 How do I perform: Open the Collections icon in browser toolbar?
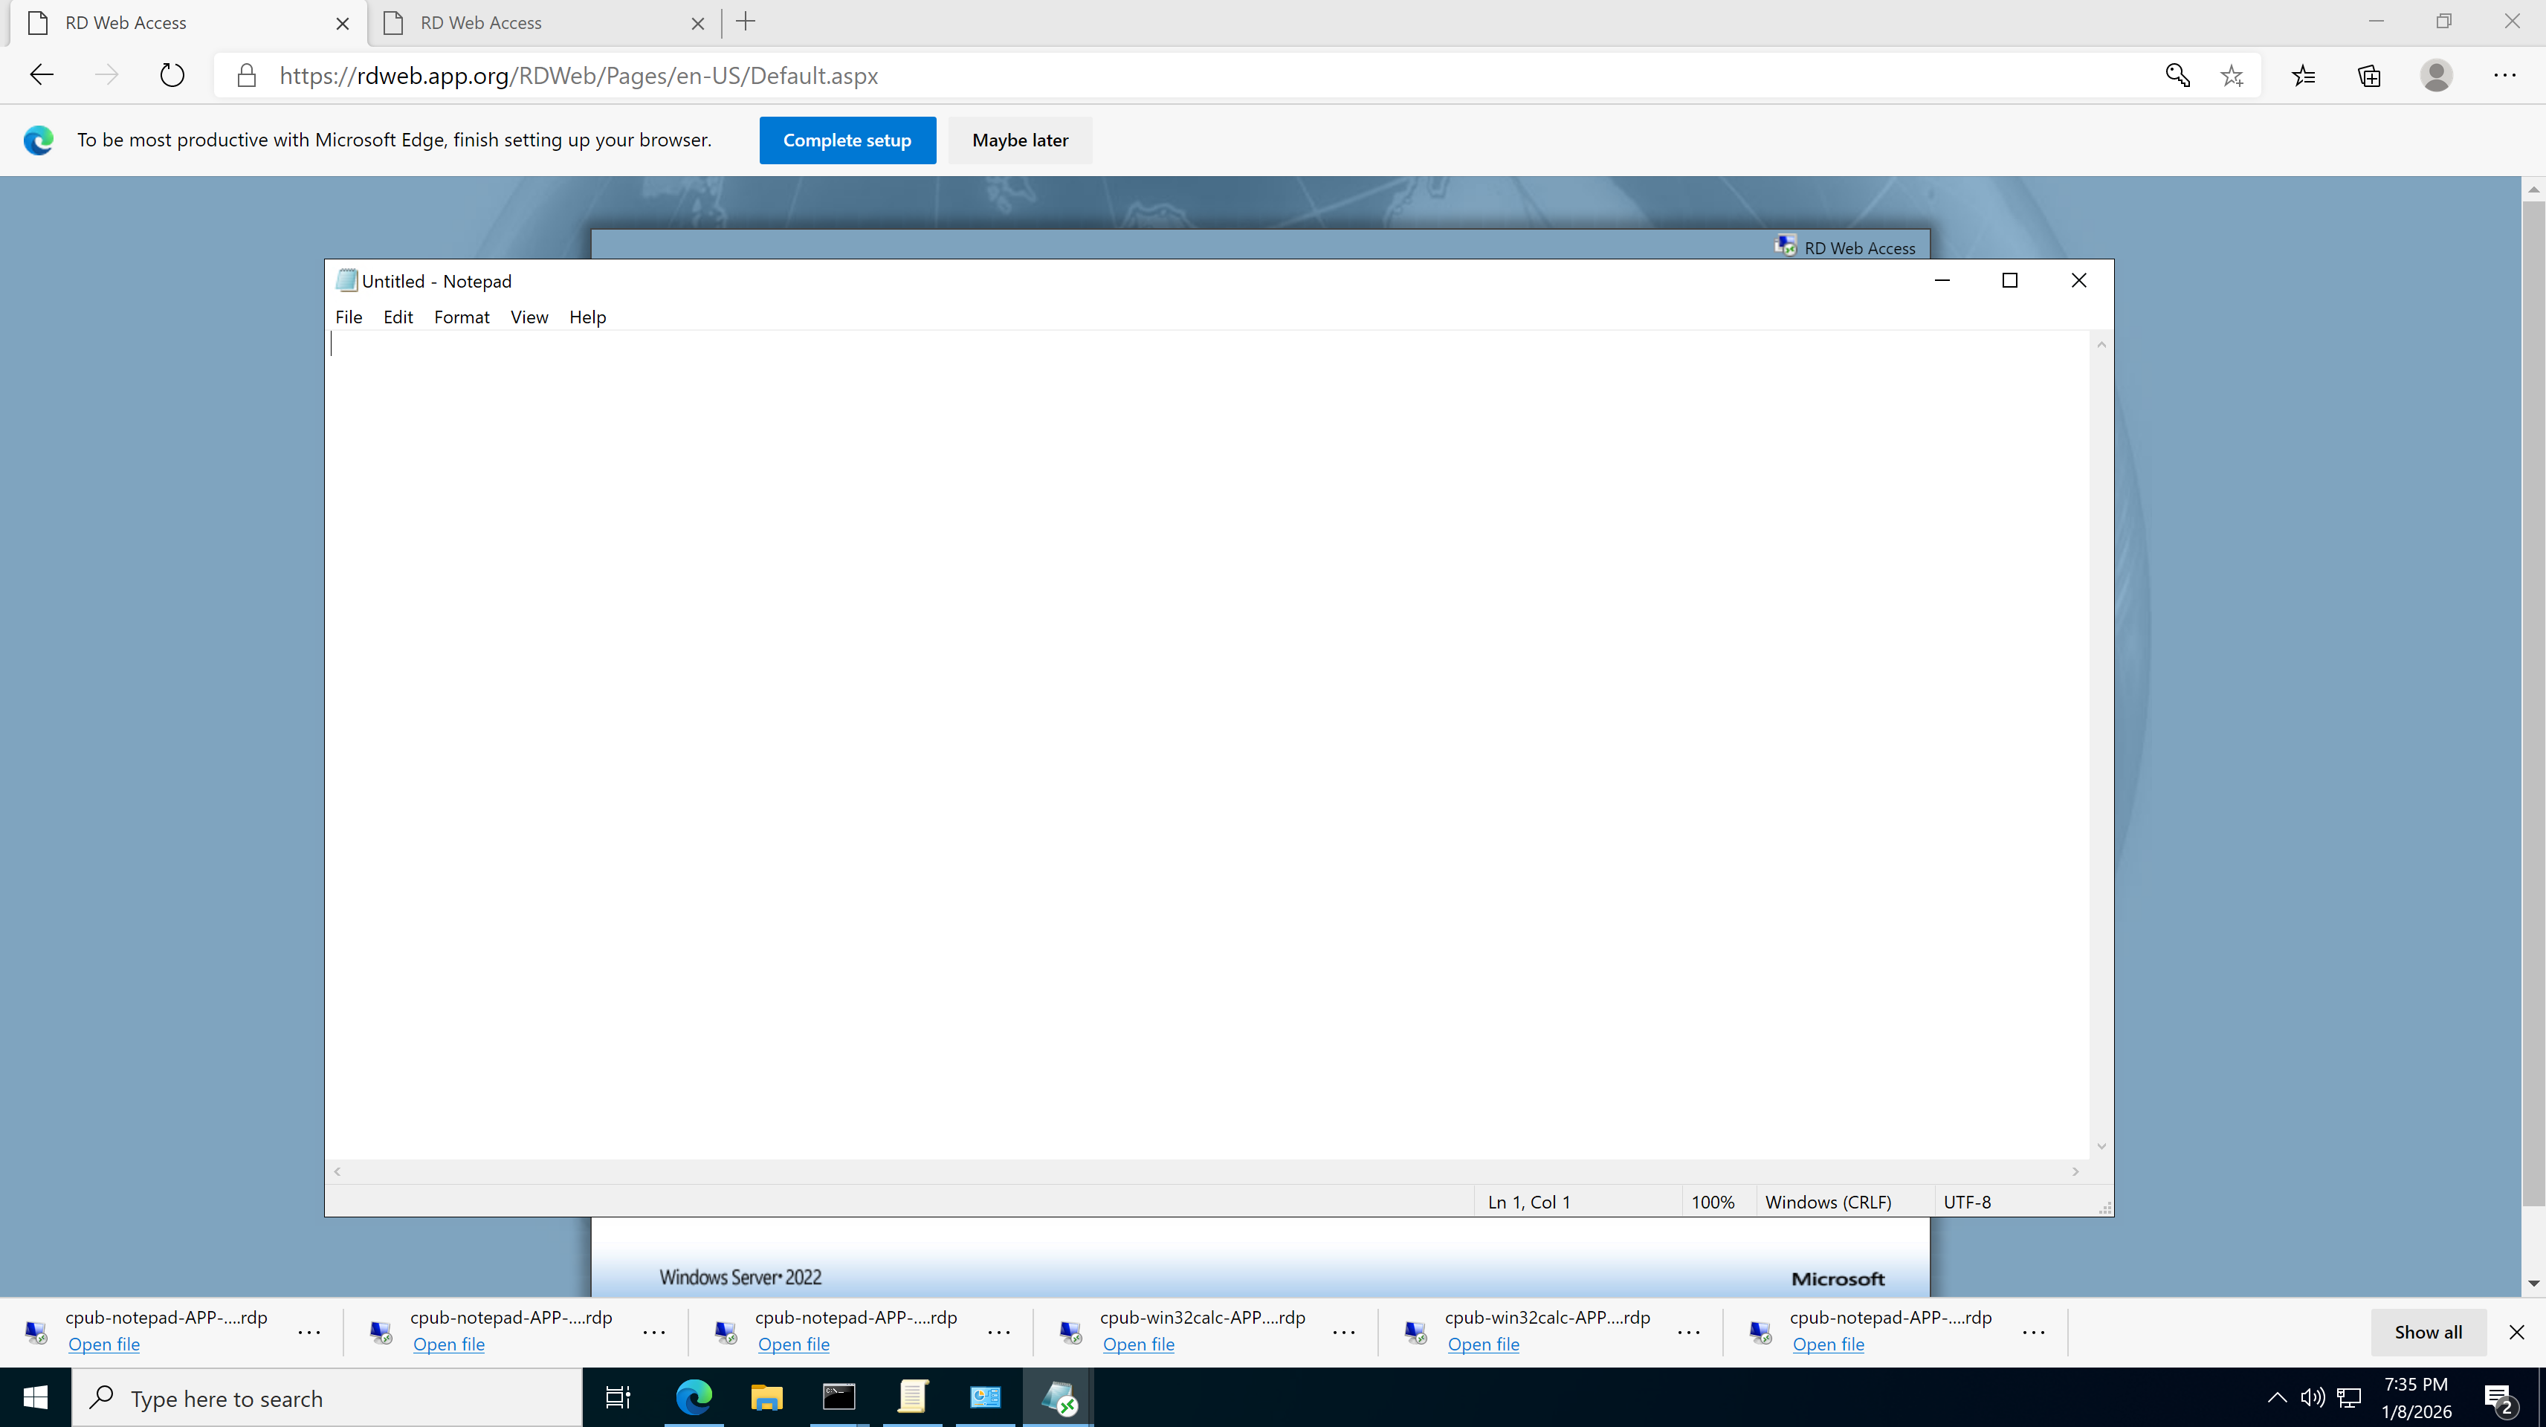[x=2369, y=75]
